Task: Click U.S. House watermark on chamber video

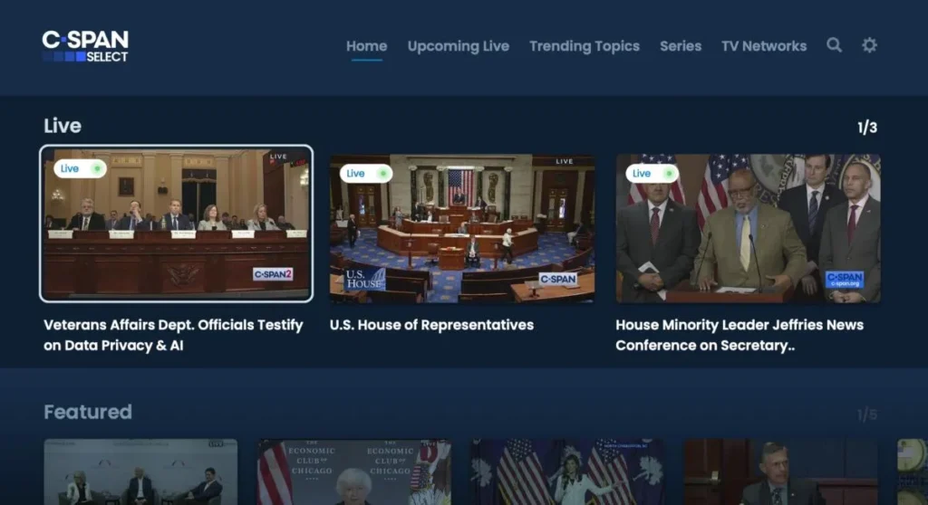Action: click(x=364, y=279)
